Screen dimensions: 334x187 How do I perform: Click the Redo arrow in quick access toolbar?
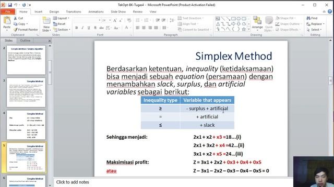click(24, 5)
